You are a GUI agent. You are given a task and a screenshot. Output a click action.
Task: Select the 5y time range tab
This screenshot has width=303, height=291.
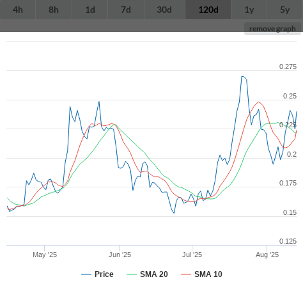coord(285,10)
